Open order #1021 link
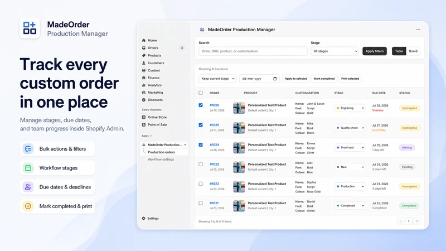Image resolution: width=446 pixels, height=251 pixels. 214,203
